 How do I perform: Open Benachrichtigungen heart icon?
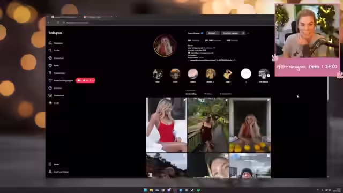click(50, 80)
